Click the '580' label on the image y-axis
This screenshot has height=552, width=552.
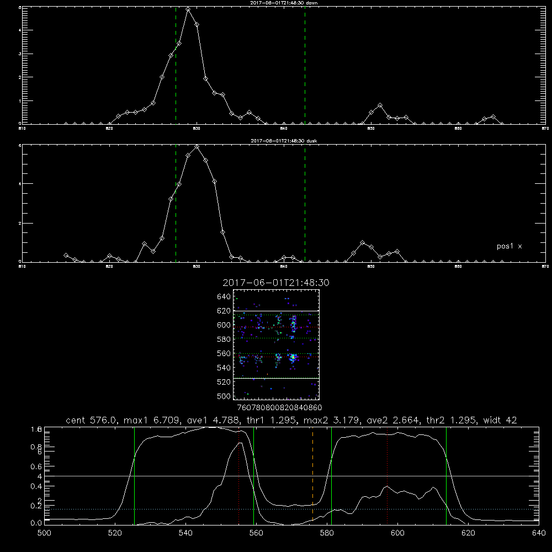click(224, 339)
